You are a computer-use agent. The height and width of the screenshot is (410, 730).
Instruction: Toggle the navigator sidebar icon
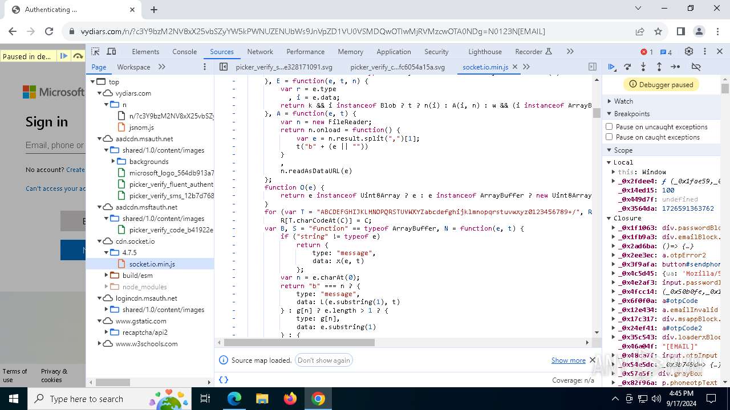224,67
